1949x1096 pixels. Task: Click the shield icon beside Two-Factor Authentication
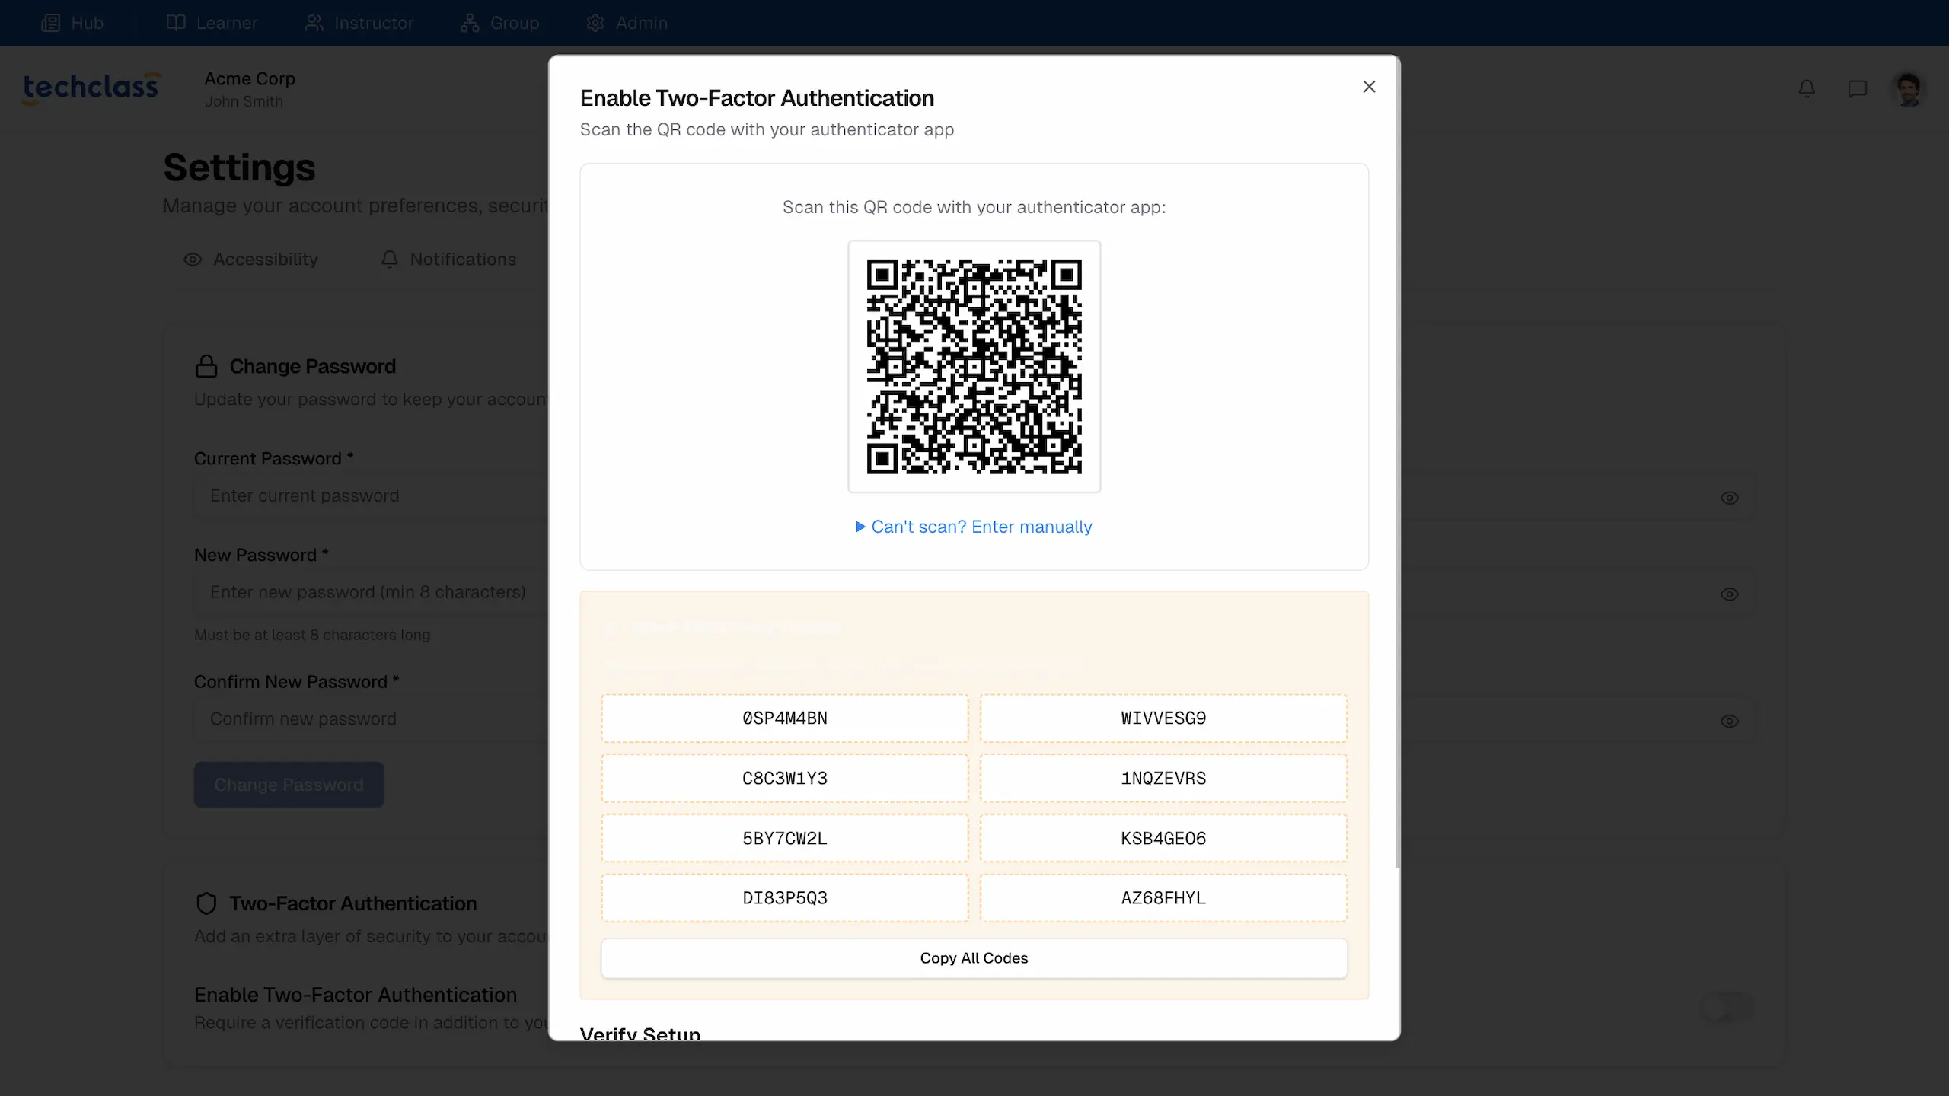pos(206,903)
